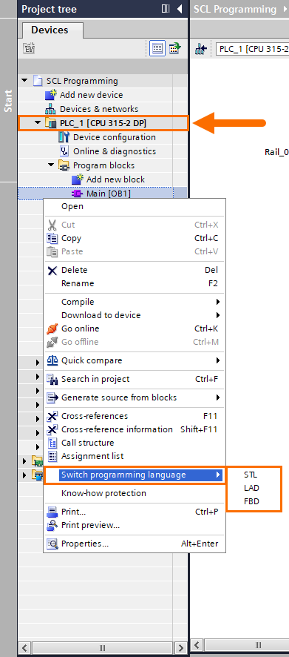Open the Quick compare submenu

[135, 360]
